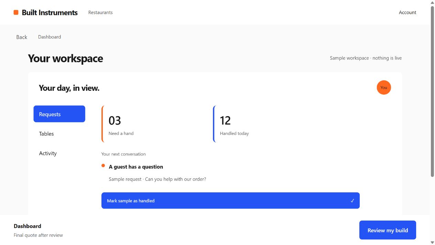Open the Restaurants navigation link
435x245 pixels.
click(x=100, y=12)
